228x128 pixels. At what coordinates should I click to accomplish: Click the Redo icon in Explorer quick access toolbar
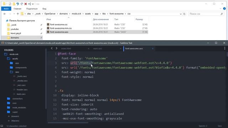pyautogui.click(x=22, y=4)
